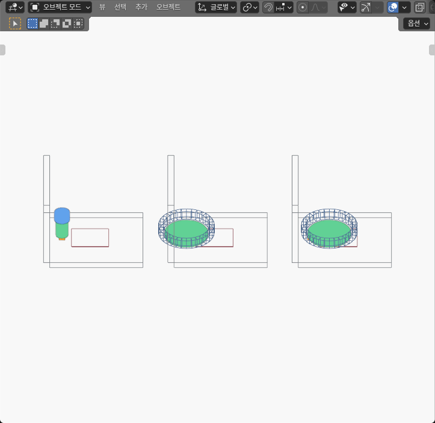
Task: Choose extend selection mode icon
Action: pos(44,23)
